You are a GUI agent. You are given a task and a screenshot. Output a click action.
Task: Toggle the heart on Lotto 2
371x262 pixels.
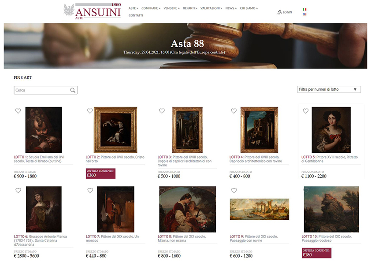coord(90,111)
